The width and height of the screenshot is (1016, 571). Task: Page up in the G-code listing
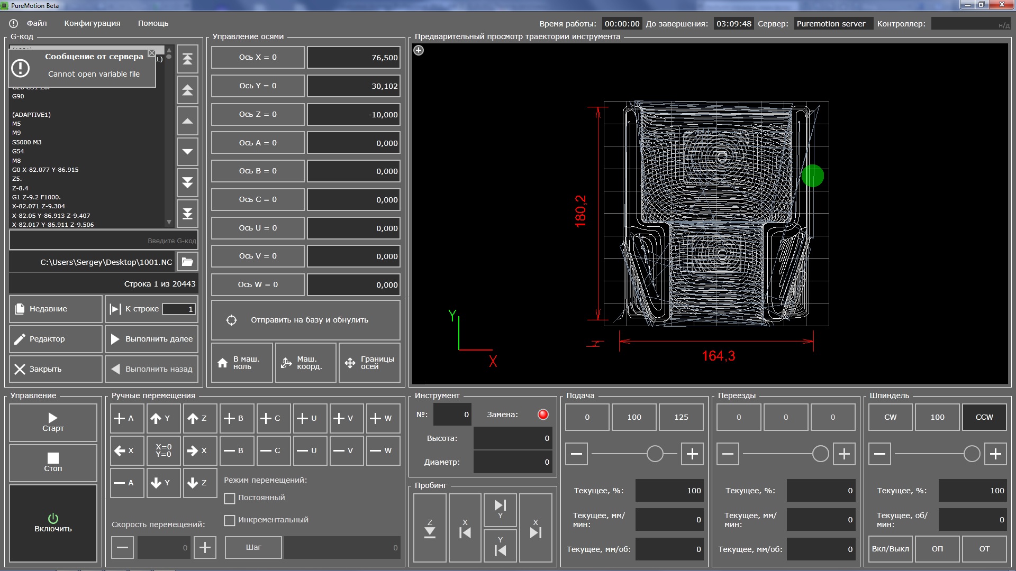coord(187,90)
